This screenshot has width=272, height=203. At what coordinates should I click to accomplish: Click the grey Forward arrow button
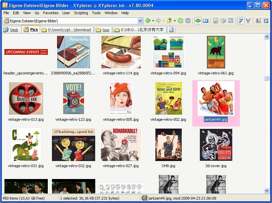[x=158, y=21]
